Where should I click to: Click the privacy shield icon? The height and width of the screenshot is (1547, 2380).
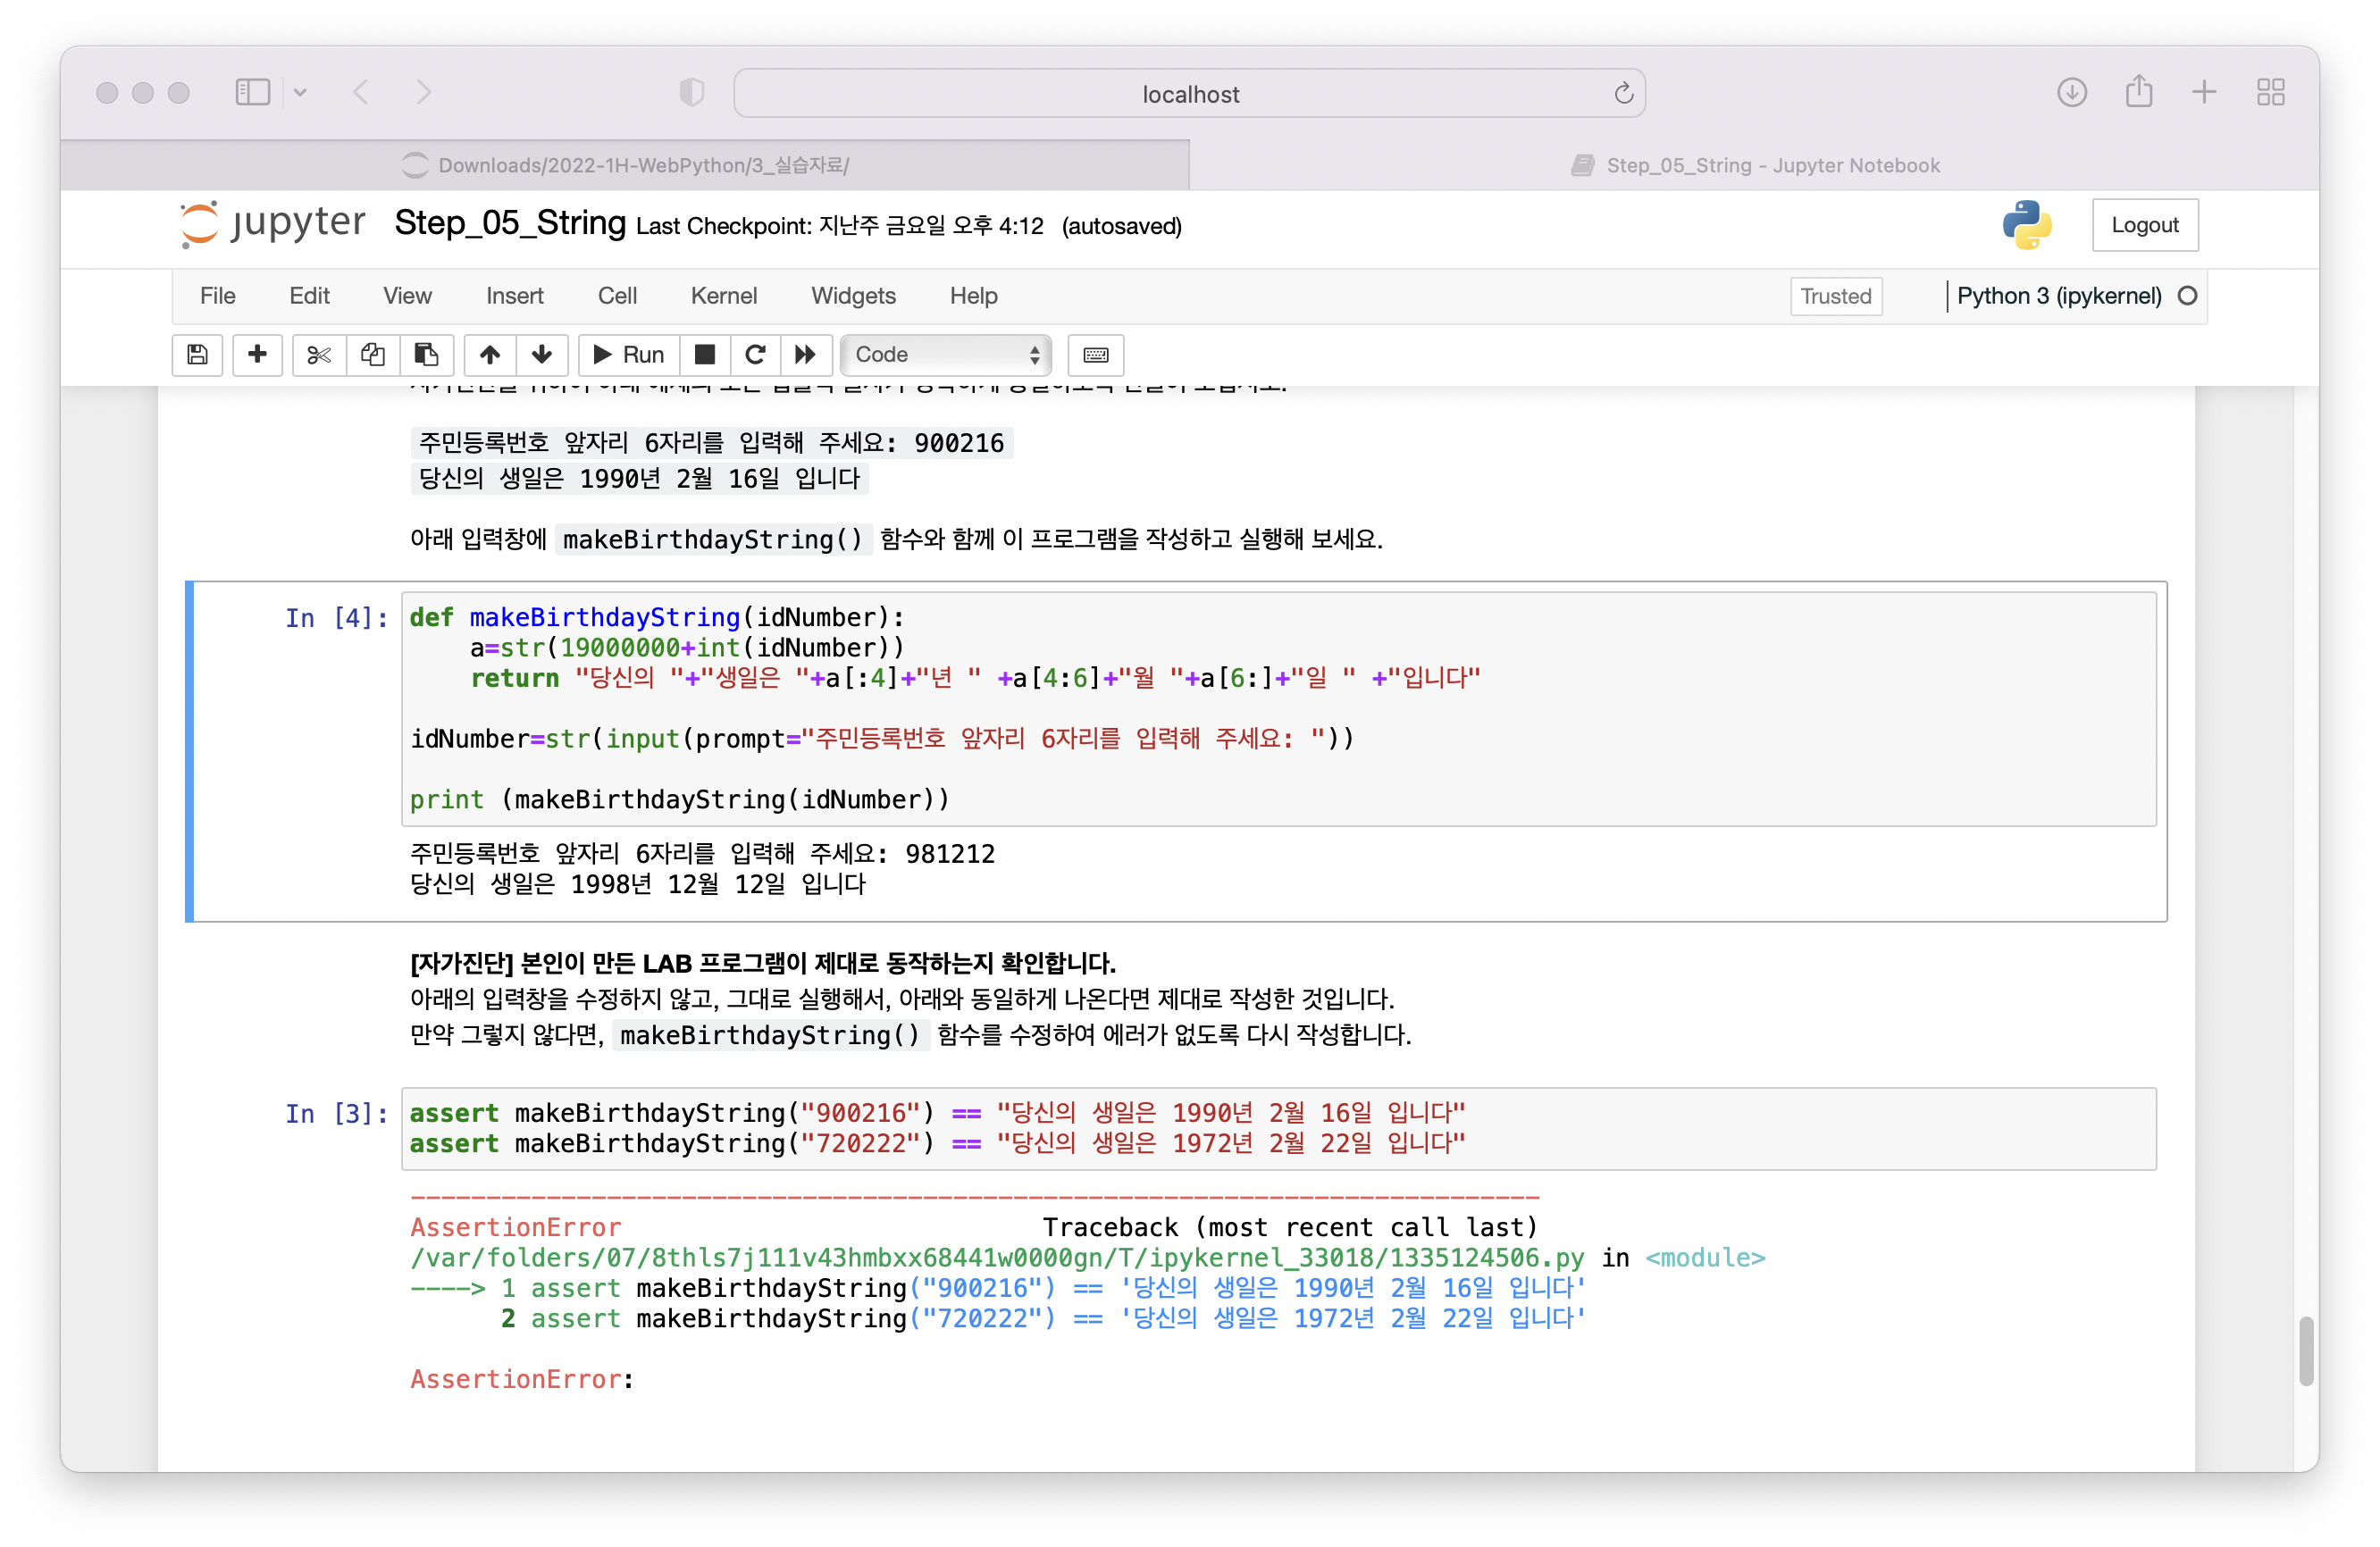tap(692, 93)
